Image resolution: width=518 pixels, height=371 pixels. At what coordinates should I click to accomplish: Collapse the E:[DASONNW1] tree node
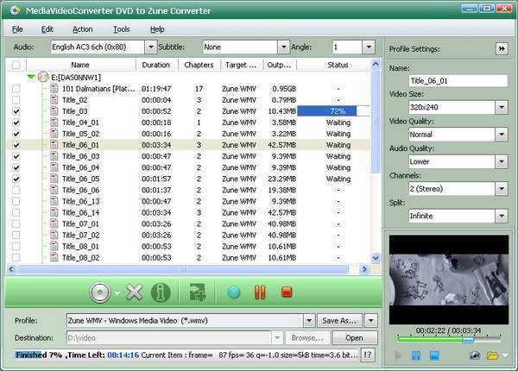pos(31,77)
